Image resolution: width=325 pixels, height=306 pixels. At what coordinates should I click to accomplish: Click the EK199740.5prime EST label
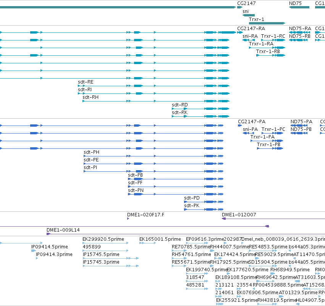[207, 269]
